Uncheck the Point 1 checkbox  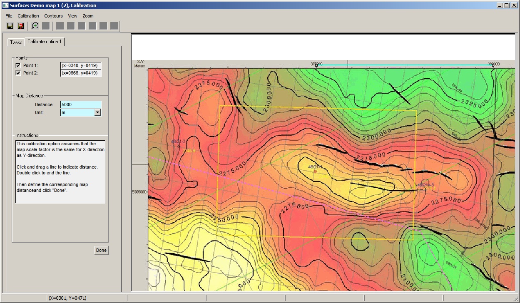[18, 66]
